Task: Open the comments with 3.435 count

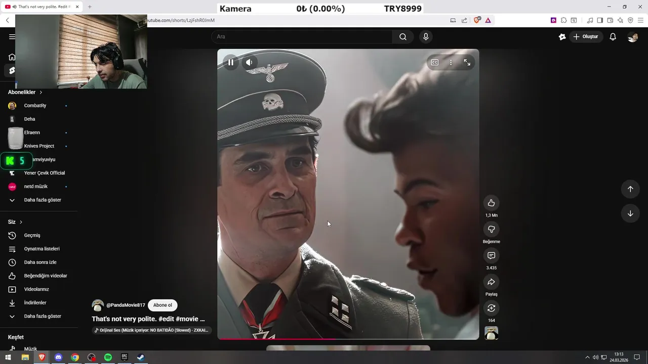Action: [x=491, y=255]
